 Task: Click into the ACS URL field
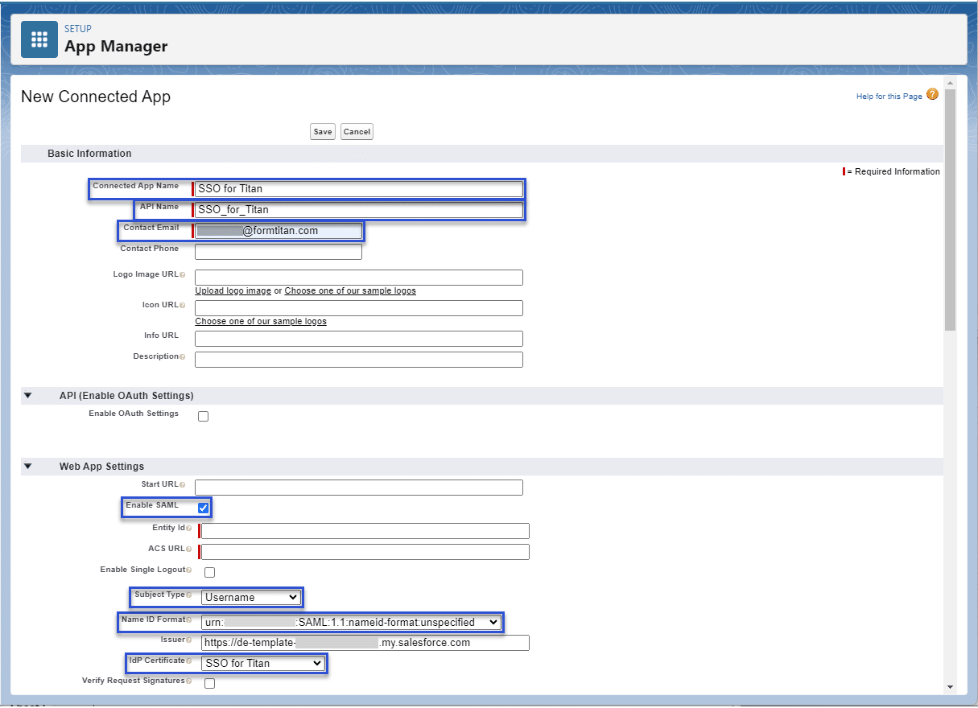[365, 552]
